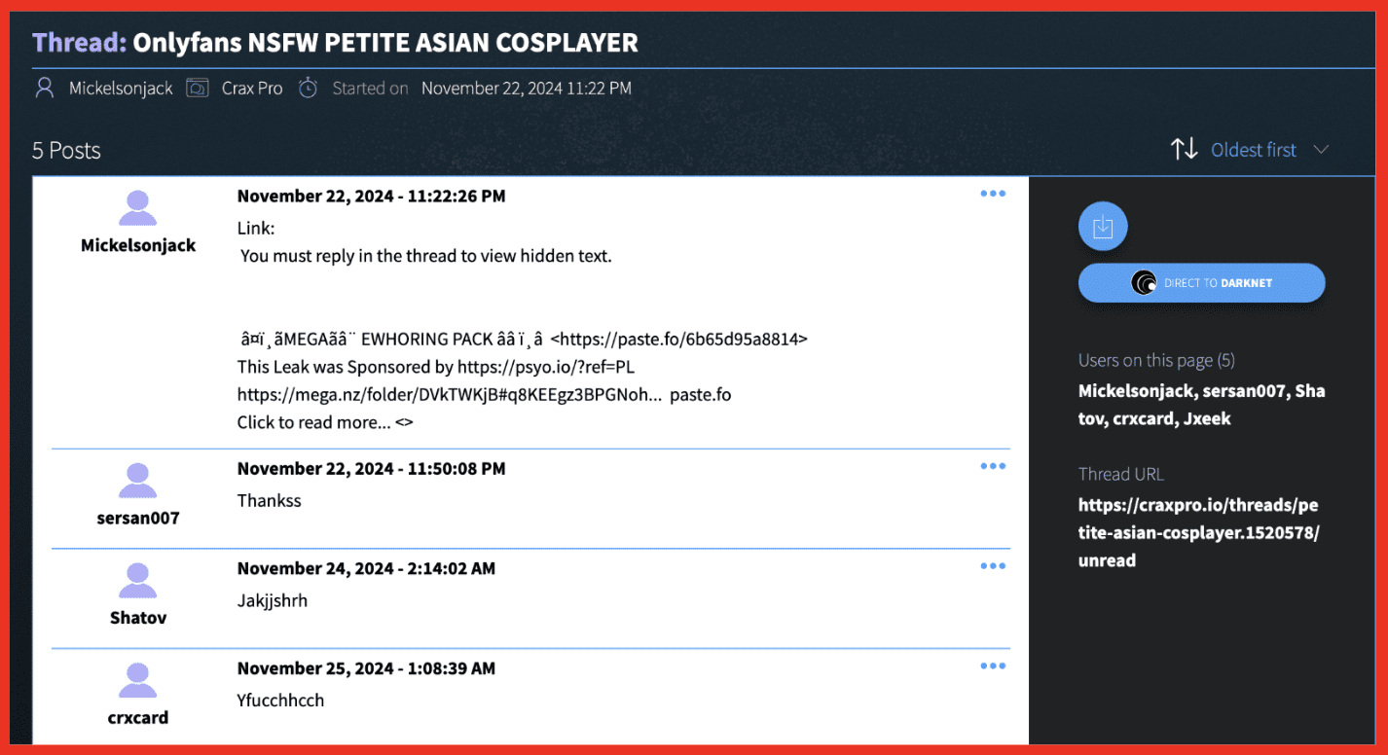The image size is (1388, 755).
Task: Click the Started on date in header
Action: 527,89
